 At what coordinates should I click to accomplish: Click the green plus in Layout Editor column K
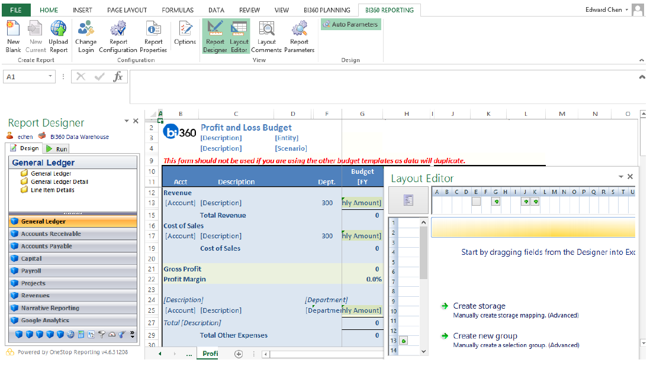coord(535,201)
